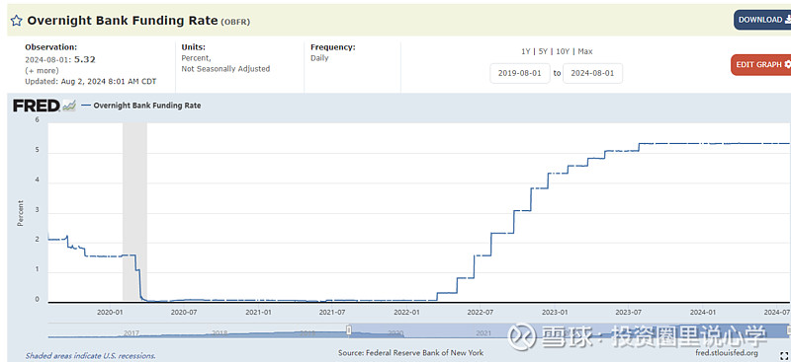Select the Max time range
The width and height of the screenshot is (791, 362).
point(585,51)
